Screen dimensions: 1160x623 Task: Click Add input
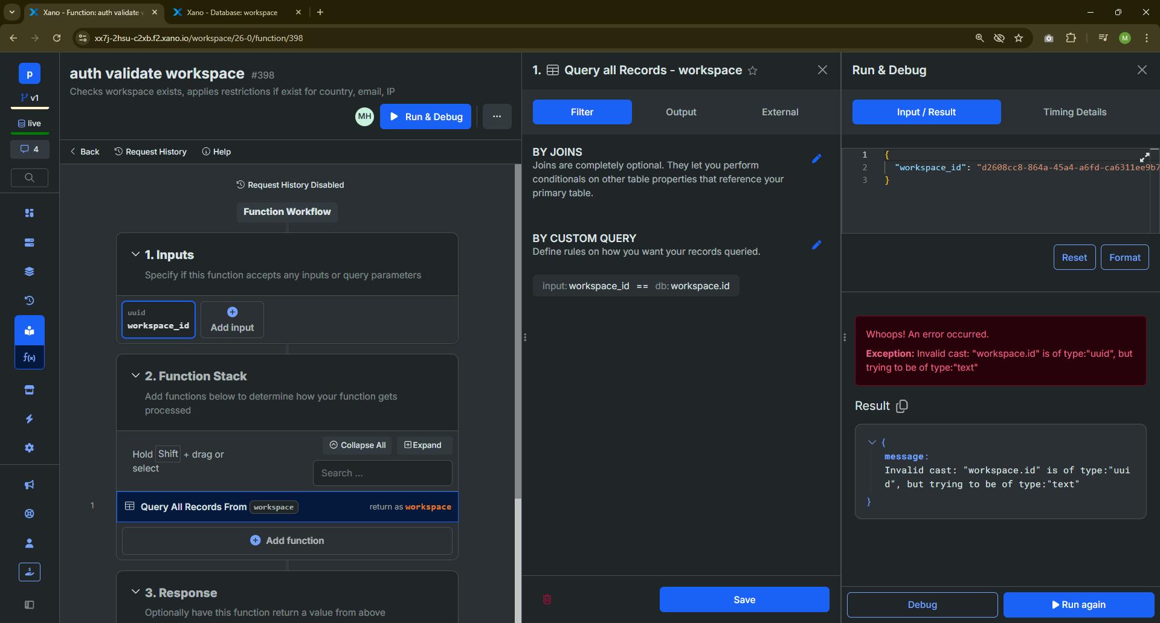pyautogui.click(x=232, y=320)
